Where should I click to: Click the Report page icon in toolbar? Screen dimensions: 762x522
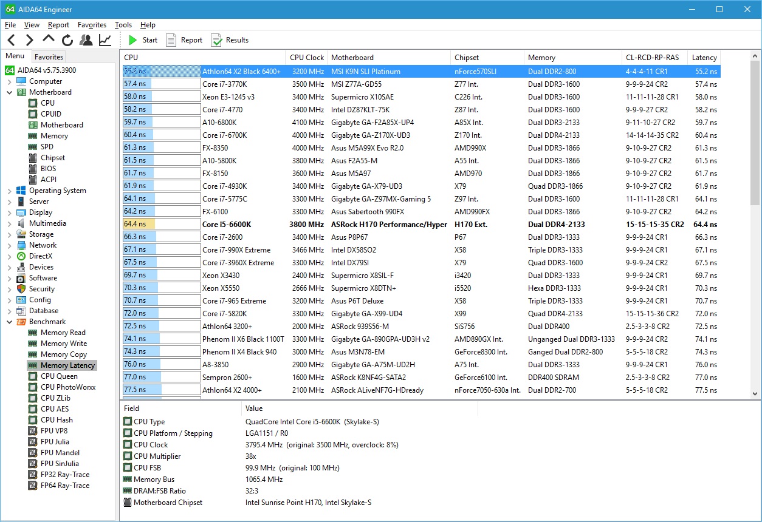coord(171,40)
